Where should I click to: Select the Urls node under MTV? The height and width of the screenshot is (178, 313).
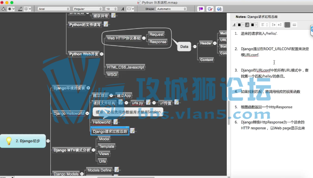(x=102, y=161)
